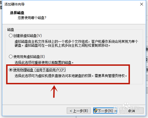This screenshot has width=148, height=118.
Task: Select 使用物理磁盘 radio button
Action: pos(11,70)
